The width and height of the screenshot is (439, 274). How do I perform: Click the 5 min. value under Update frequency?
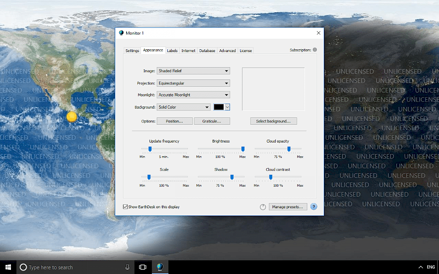tap(164, 157)
